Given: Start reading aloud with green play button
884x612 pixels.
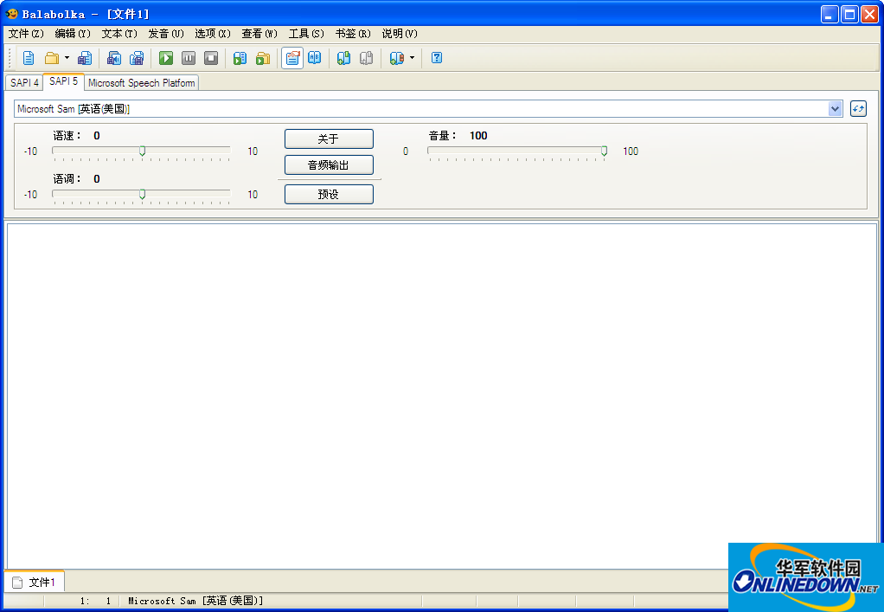Looking at the screenshot, I should coord(166,58).
